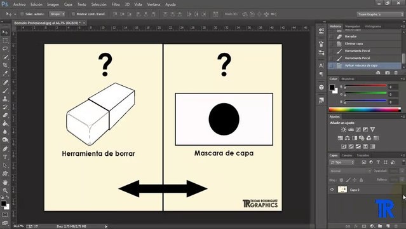Filter layers by type layers (T icon)
The width and height of the screenshot is (406, 229).
[x=378, y=162]
